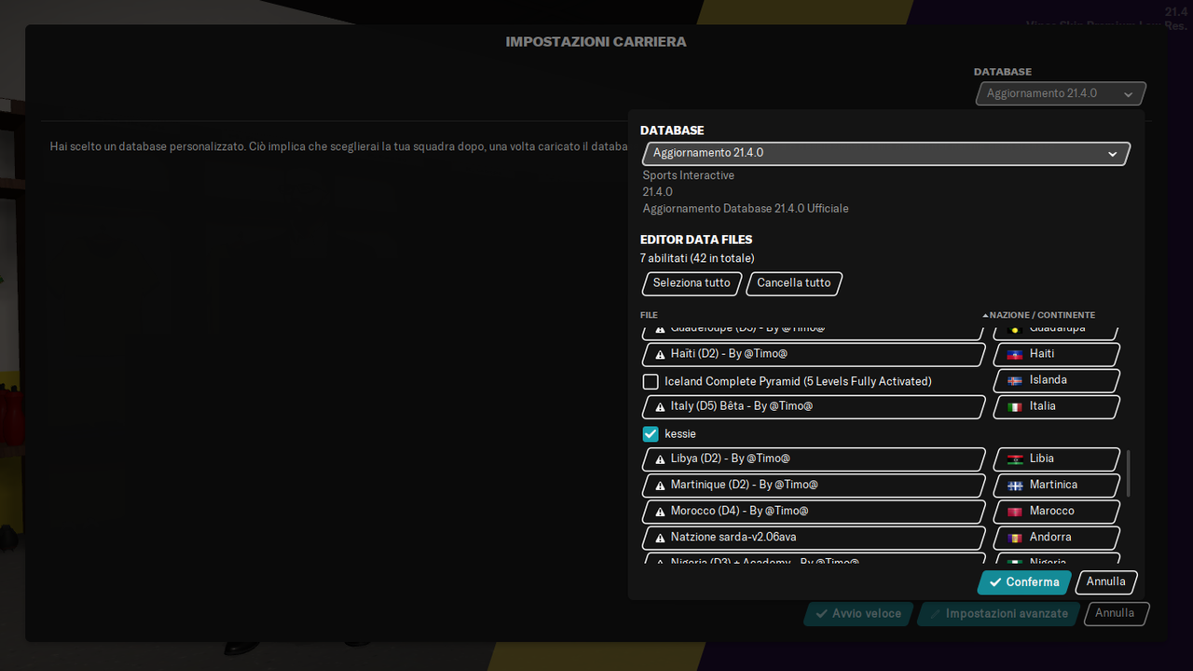The width and height of the screenshot is (1193, 671).
Task: Enable the Iceland Complete Pyramid checkbox
Action: tap(650, 380)
